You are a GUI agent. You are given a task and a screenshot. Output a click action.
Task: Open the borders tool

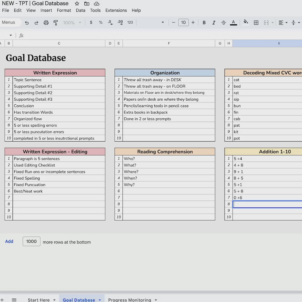(x=256, y=23)
